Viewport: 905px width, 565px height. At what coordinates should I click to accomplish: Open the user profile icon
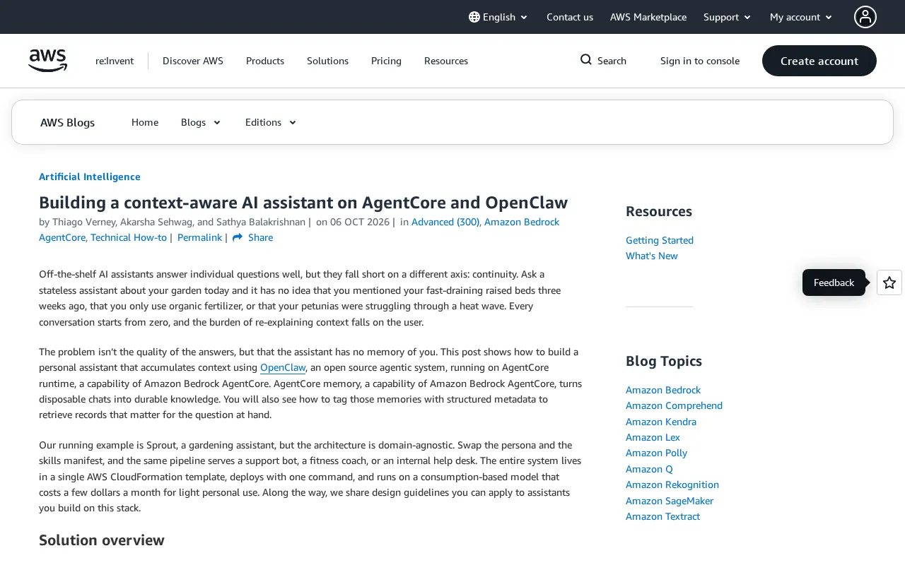point(865,17)
